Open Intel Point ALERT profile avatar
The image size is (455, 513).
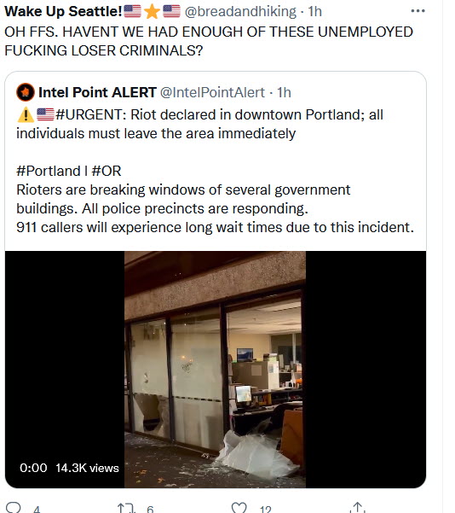point(26,92)
